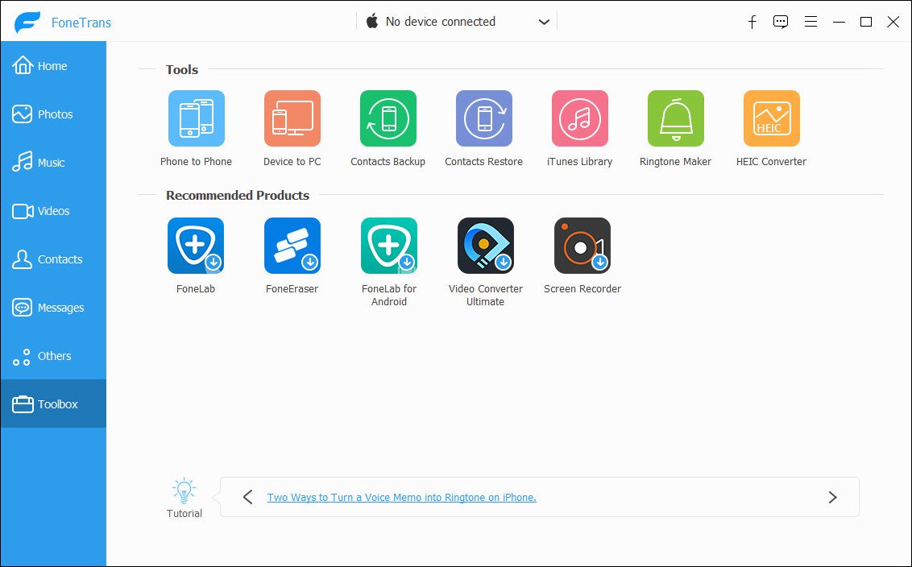This screenshot has height=567, width=912.
Task: Select the Contacts Backup tool
Action: (x=388, y=118)
